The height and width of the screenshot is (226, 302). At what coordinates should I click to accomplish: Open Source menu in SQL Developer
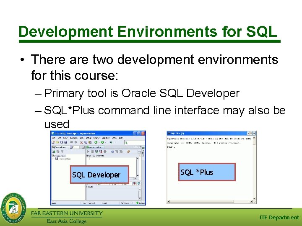coord(96,138)
